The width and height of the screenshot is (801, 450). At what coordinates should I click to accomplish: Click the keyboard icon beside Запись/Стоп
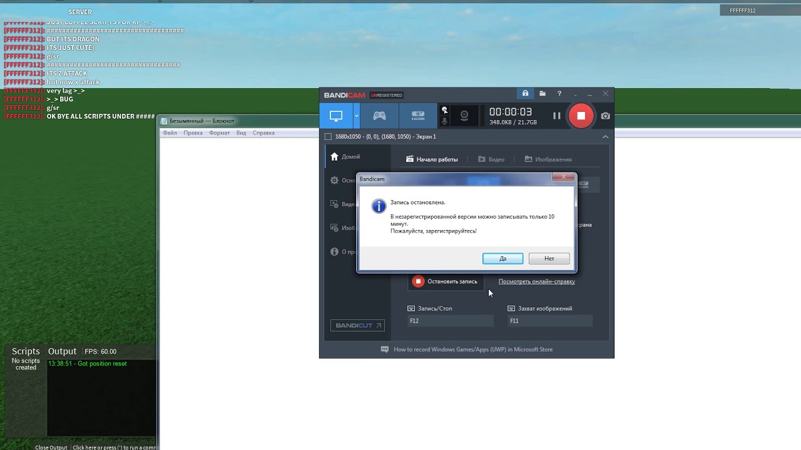coord(411,308)
